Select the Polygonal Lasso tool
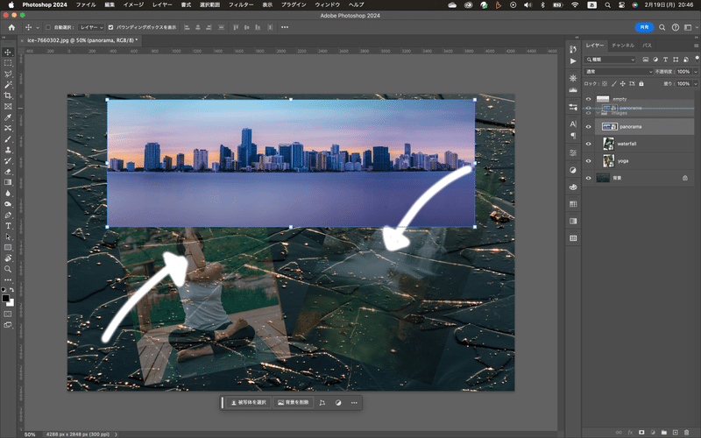 pyautogui.click(x=8, y=74)
